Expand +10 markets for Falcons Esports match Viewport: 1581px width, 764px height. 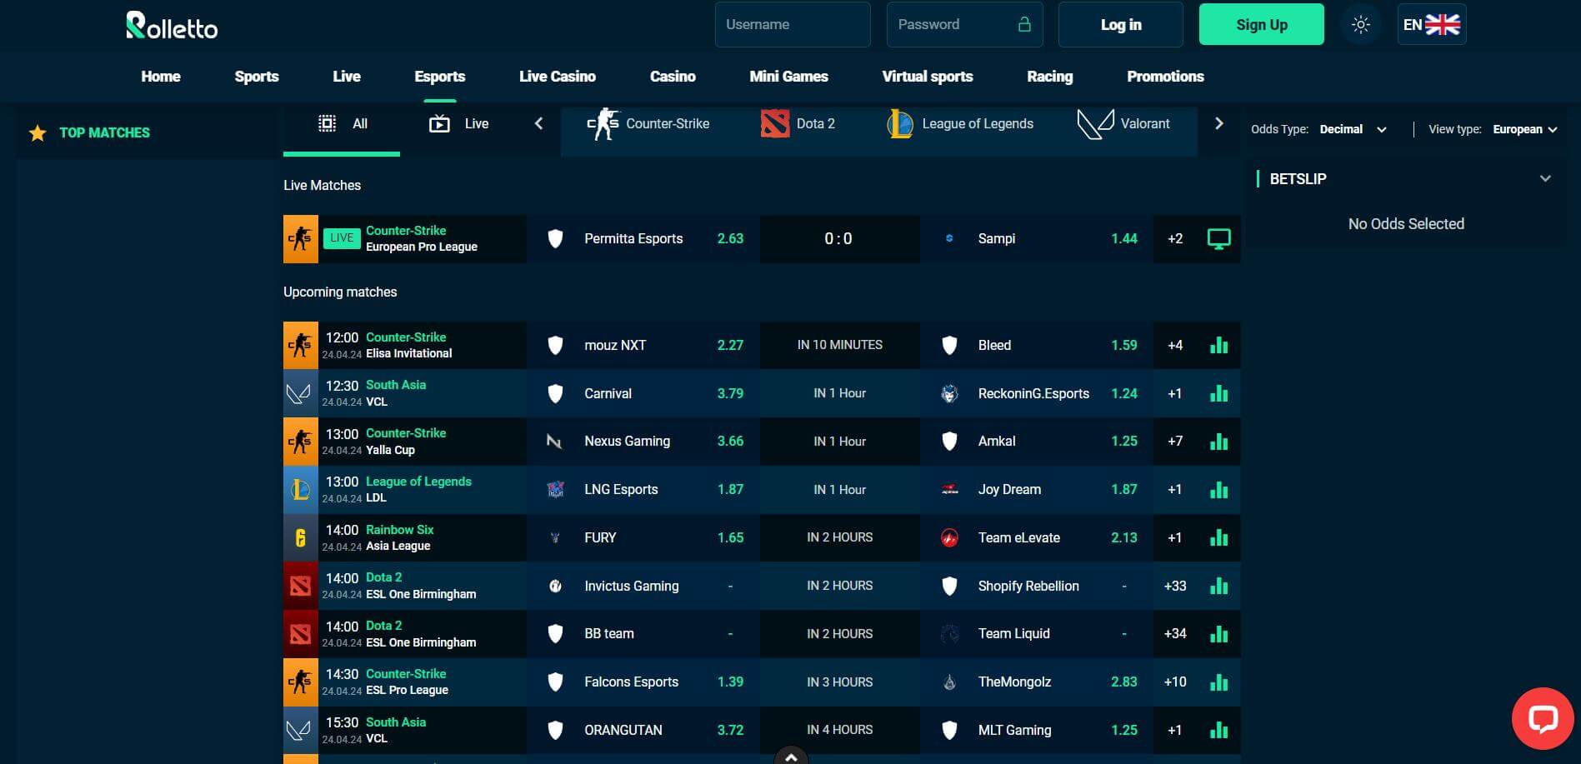pyautogui.click(x=1174, y=682)
